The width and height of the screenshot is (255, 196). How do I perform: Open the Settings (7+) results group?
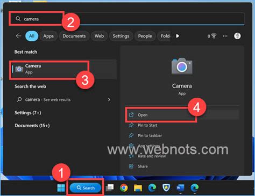(x=28, y=113)
